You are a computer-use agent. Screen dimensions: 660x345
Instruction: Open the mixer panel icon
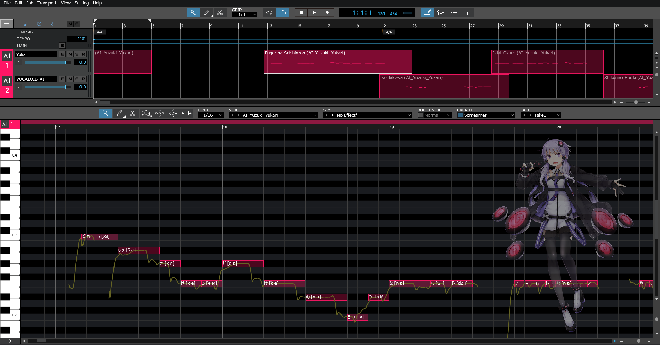point(441,13)
